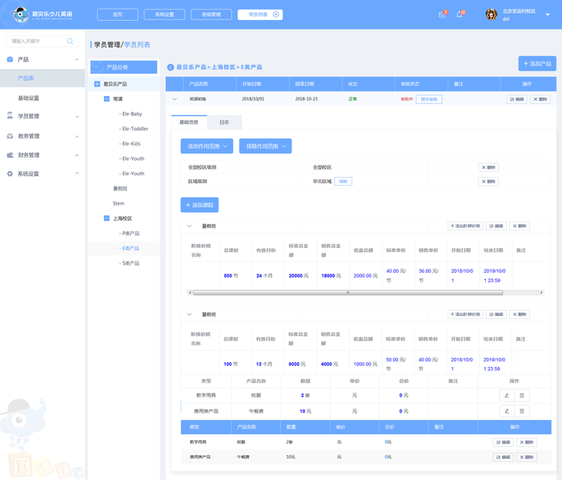Close the 学员列表 tab via X icon
The image size is (562, 480).
click(276, 14)
